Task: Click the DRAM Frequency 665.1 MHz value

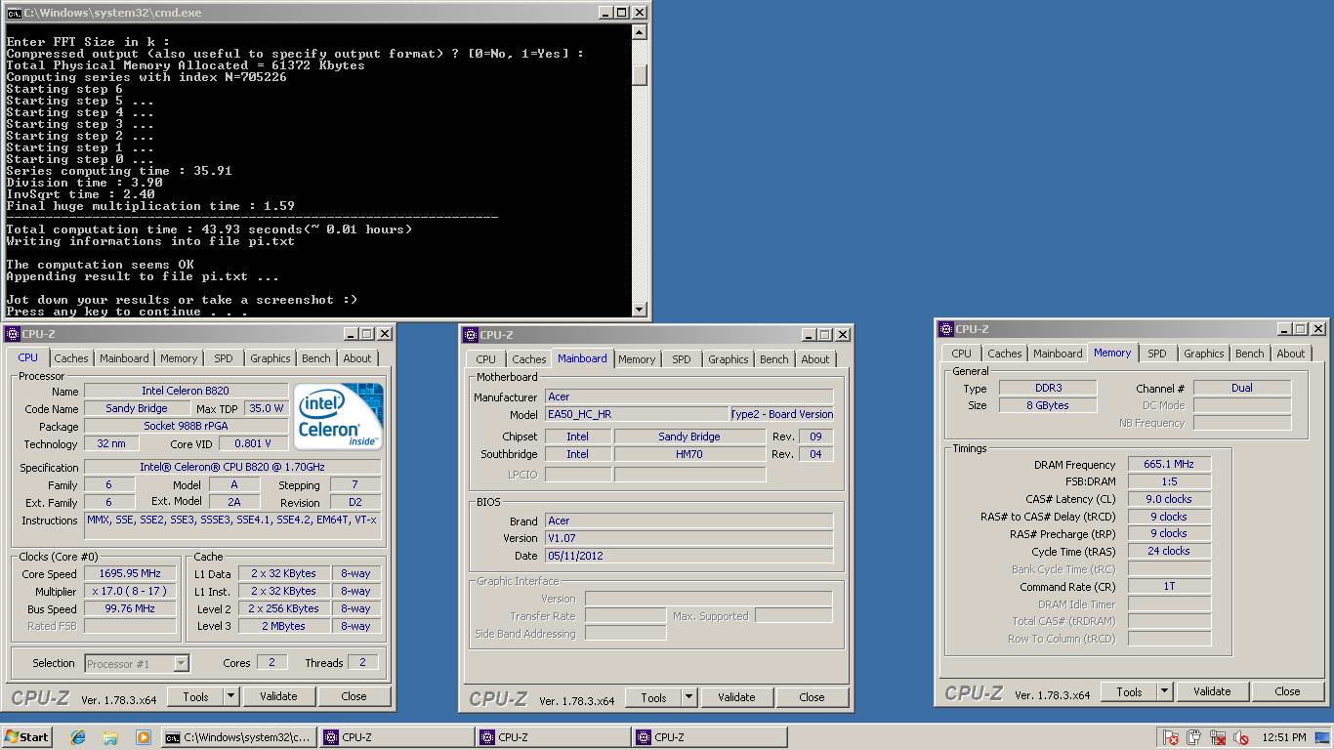Action: 1169,465
